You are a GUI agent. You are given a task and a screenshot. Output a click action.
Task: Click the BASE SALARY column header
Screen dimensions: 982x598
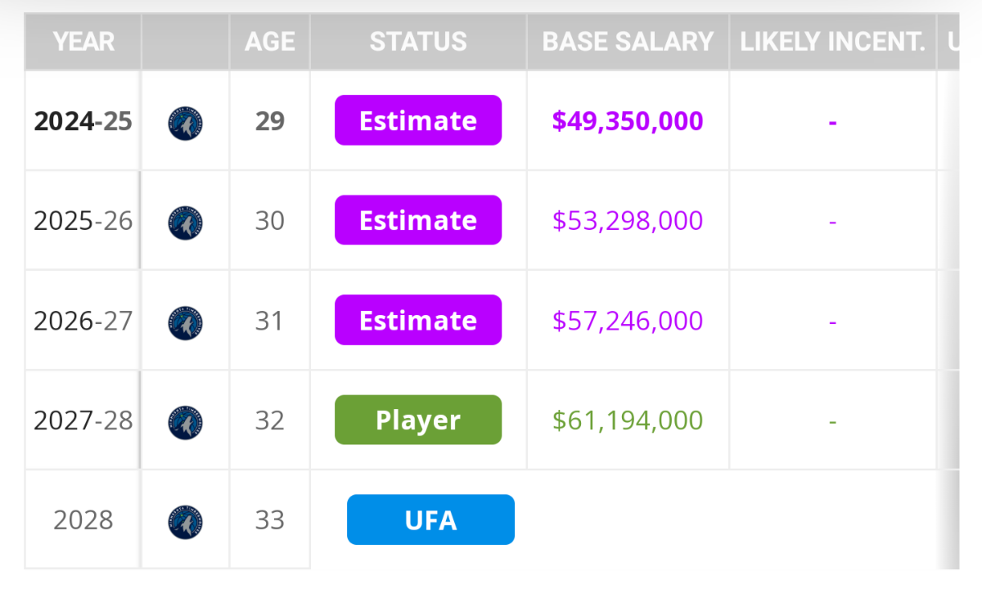[628, 42]
